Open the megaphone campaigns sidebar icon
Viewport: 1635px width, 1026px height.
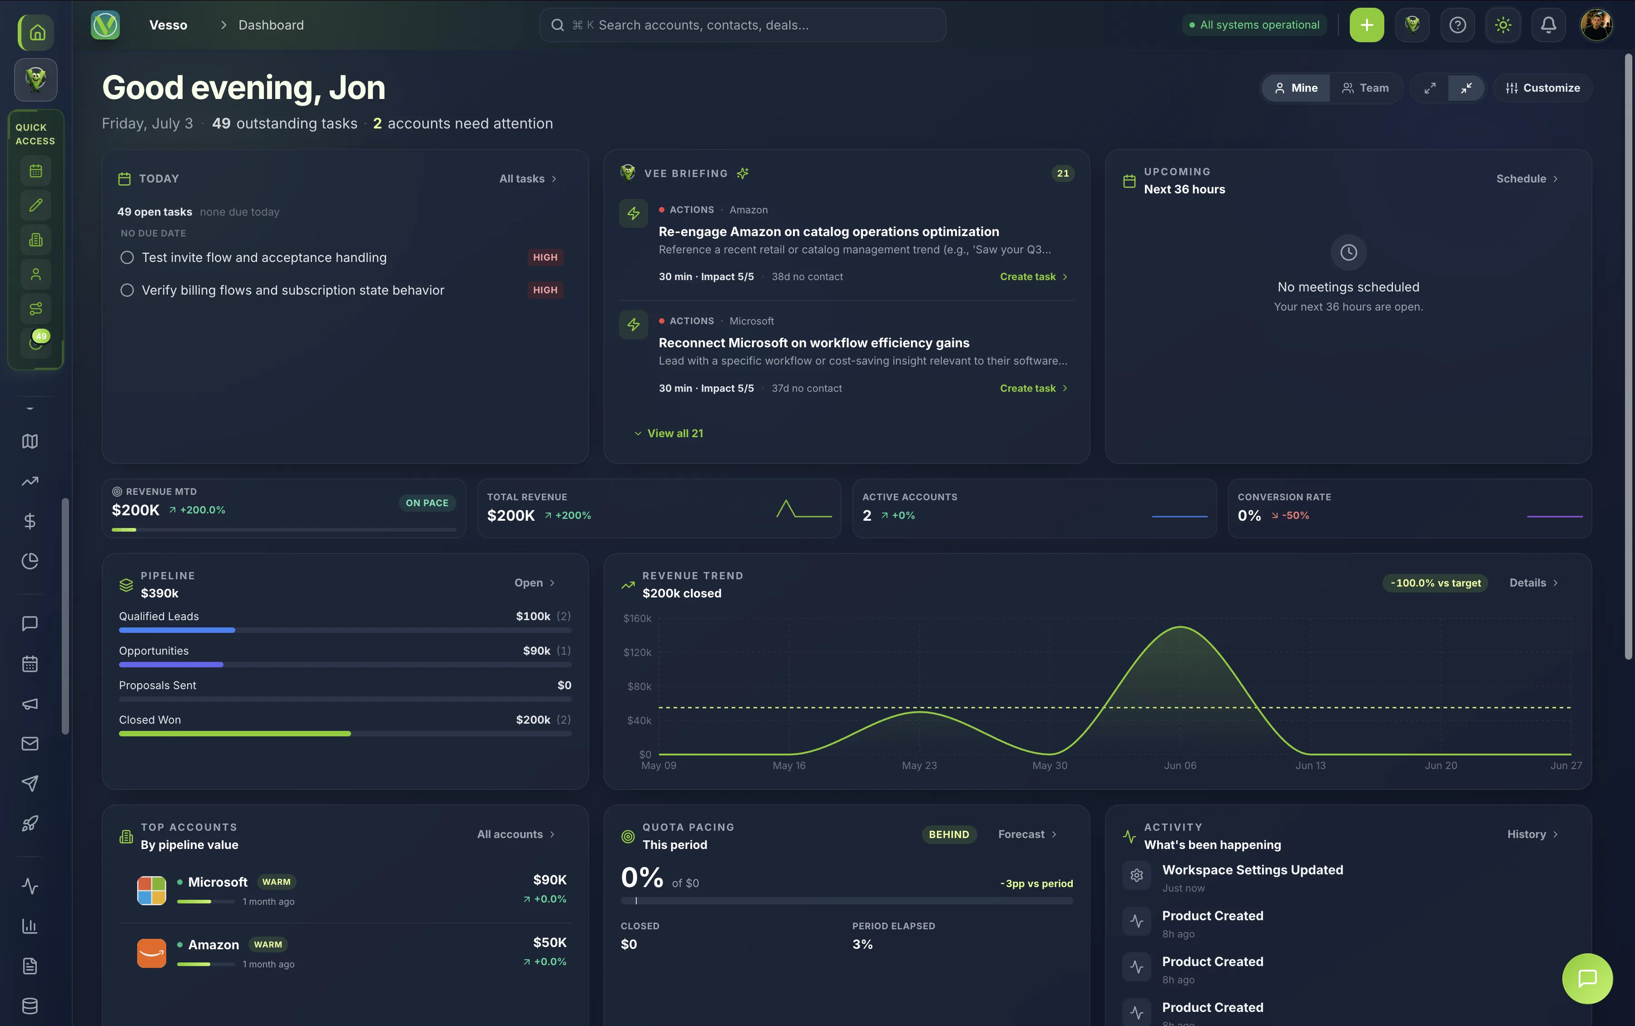tap(30, 704)
